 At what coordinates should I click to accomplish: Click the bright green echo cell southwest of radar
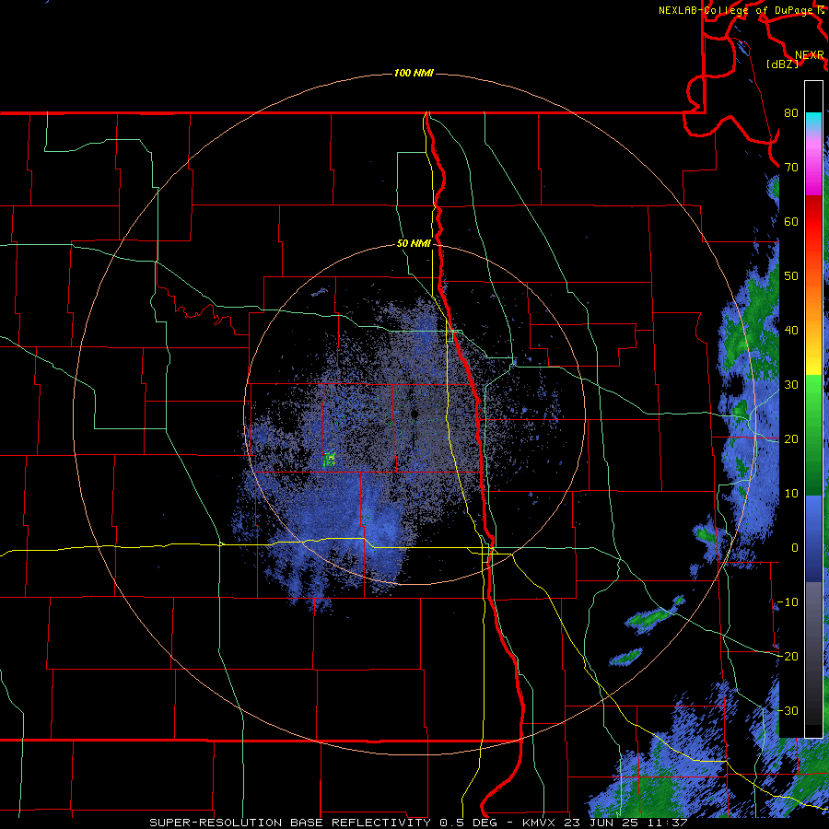click(x=330, y=459)
